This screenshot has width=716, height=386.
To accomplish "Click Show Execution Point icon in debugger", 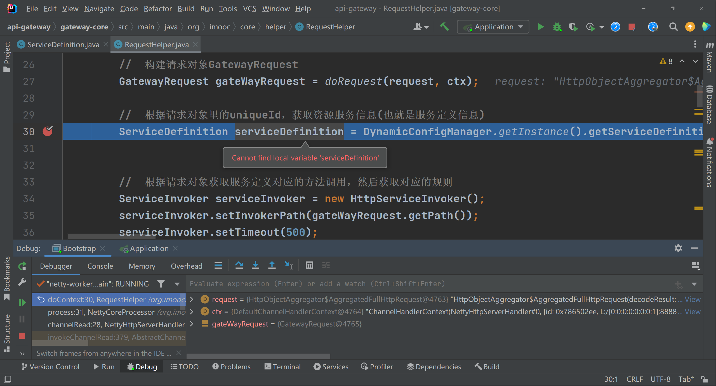I will point(218,265).
